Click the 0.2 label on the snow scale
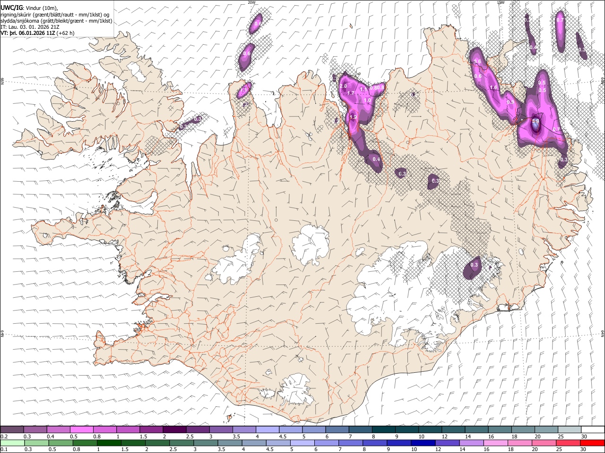Screen dimensions: 605x453 4,436
